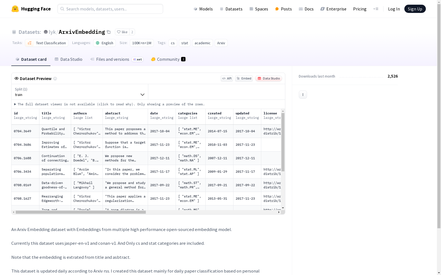Viewport: 441px width, 275px height.
Task: Open Datasets in the top navigation
Action: pyautogui.click(x=231, y=9)
